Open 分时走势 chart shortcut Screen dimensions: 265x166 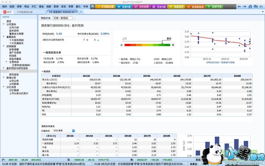click(142, 7)
